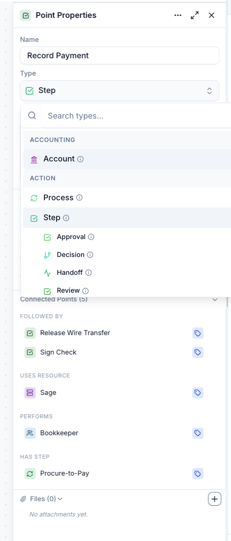The width and height of the screenshot is (231, 541).
Task: Close the Point Properties panel
Action: (212, 15)
